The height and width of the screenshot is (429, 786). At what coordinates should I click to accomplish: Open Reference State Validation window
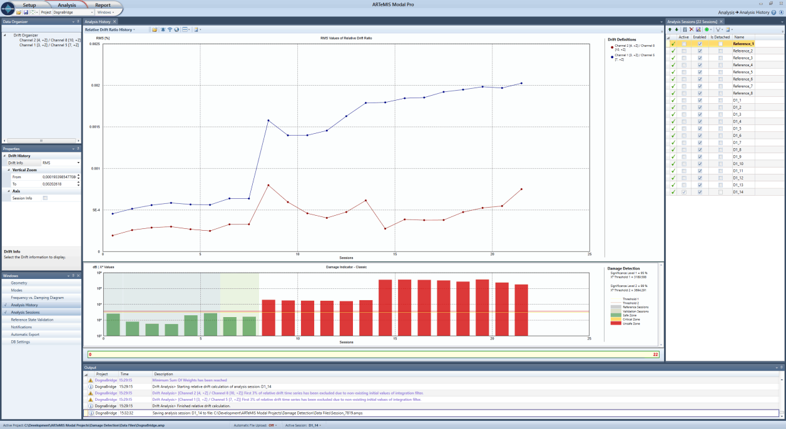pyautogui.click(x=41, y=320)
